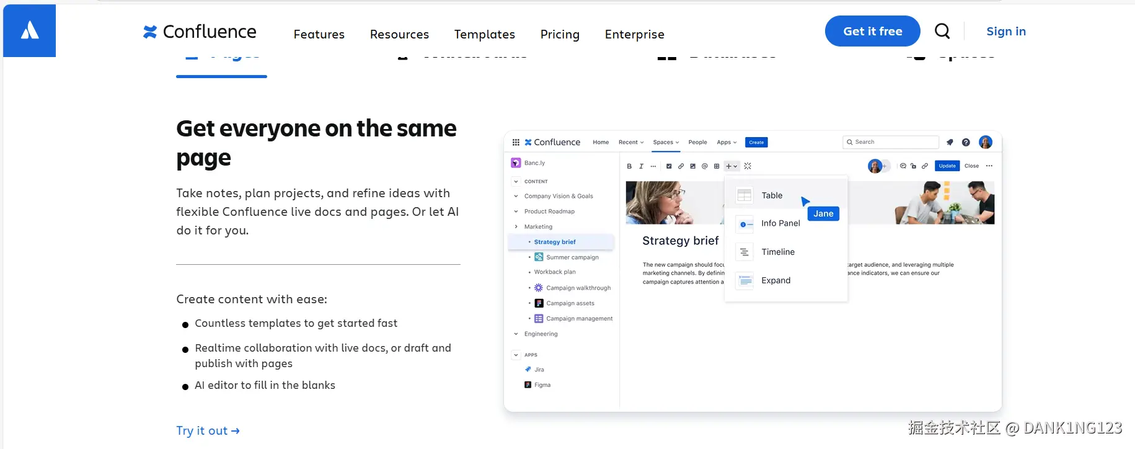Open more actions menu after Close
The image size is (1135, 449).
click(x=989, y=166)
